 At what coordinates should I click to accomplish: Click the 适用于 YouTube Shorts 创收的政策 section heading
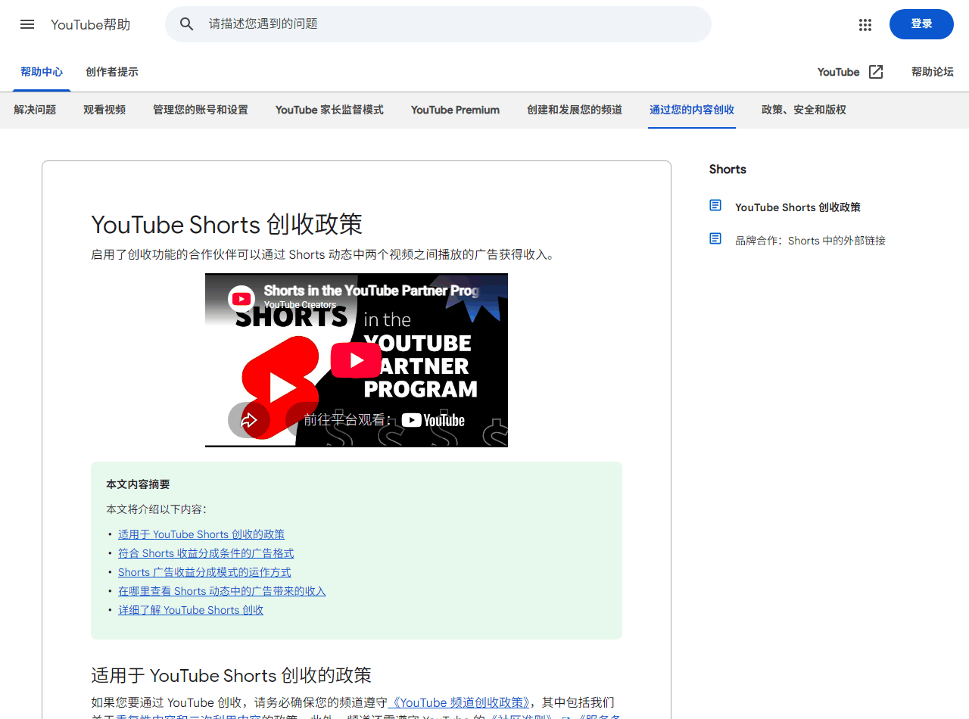(x=231, y=675)
